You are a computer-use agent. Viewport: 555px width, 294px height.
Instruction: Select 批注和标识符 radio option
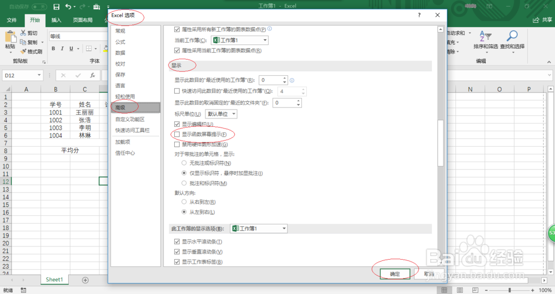pos(184,183)
